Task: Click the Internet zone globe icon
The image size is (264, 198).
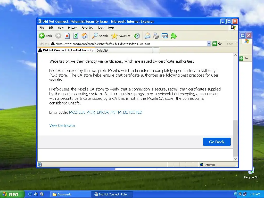Action: pyautogui.click(x=201, y=165)
